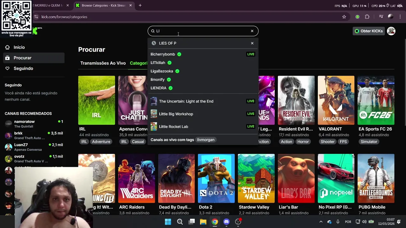Screen dimensions: 406x228
Task: Open the LigaBazooka channel suggestion
Action: [203, 71]
